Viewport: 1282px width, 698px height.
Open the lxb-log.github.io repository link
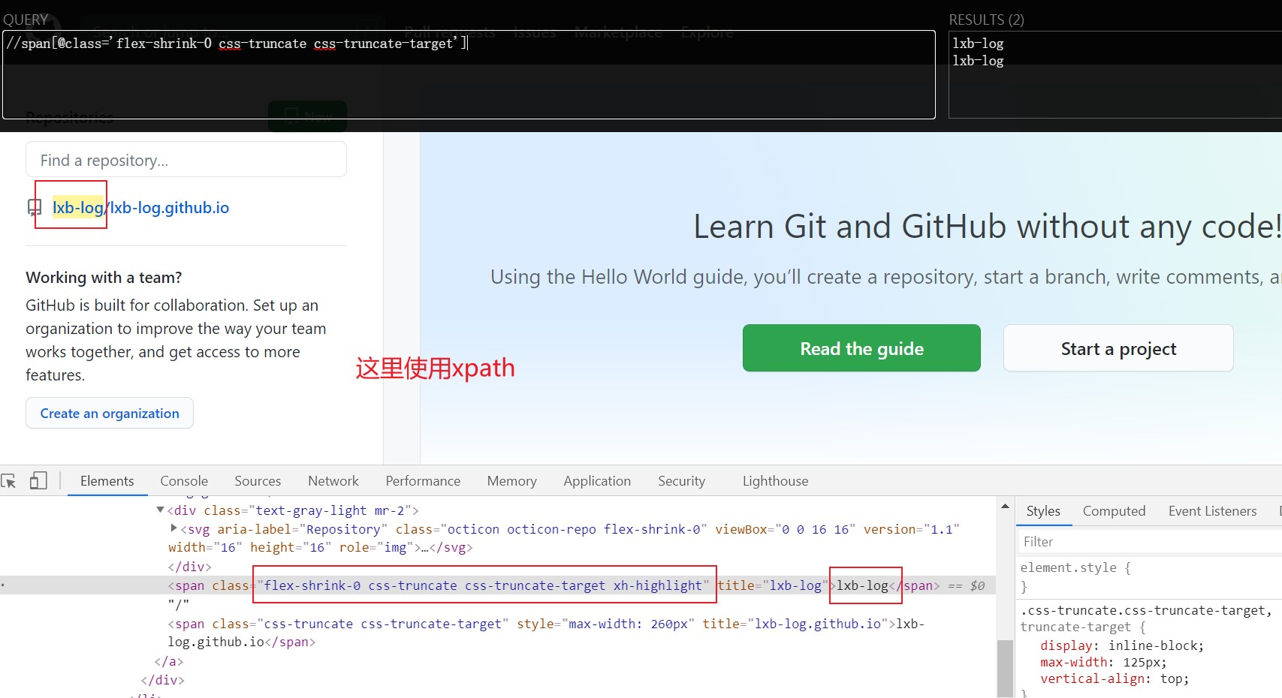click(170, 208)
